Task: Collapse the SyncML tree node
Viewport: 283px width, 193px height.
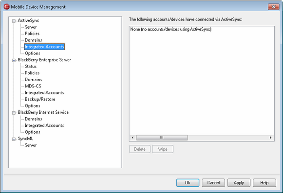Action: pyautogui.click(x=14, y=139)
